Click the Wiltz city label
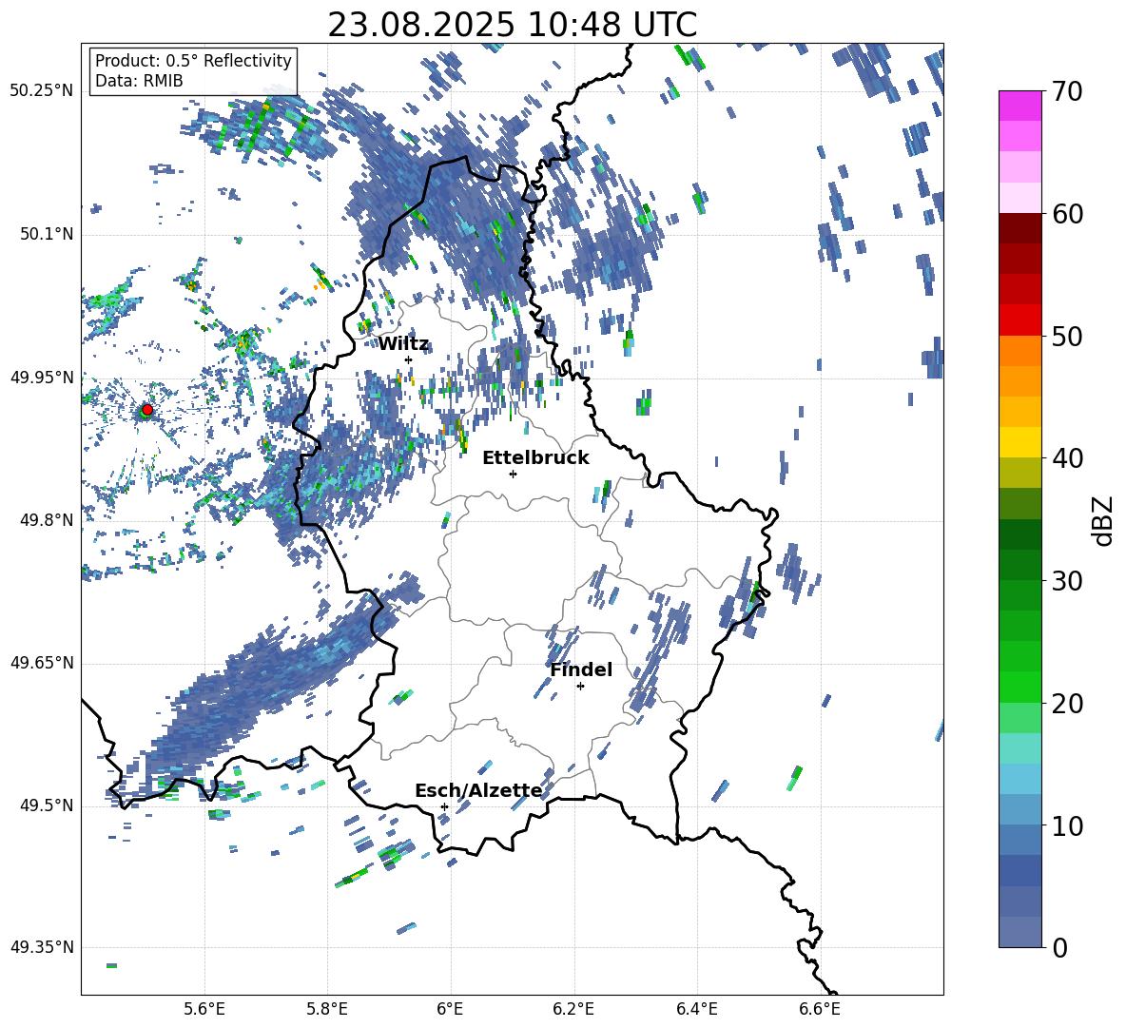Image resolution: width=1126 pixels, height=1028 pixels. pyautogui.click(x=403, y=344)
